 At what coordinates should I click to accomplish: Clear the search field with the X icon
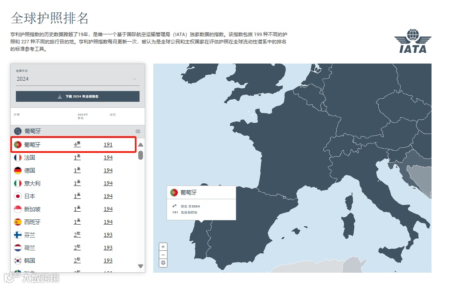coord(138,131)
